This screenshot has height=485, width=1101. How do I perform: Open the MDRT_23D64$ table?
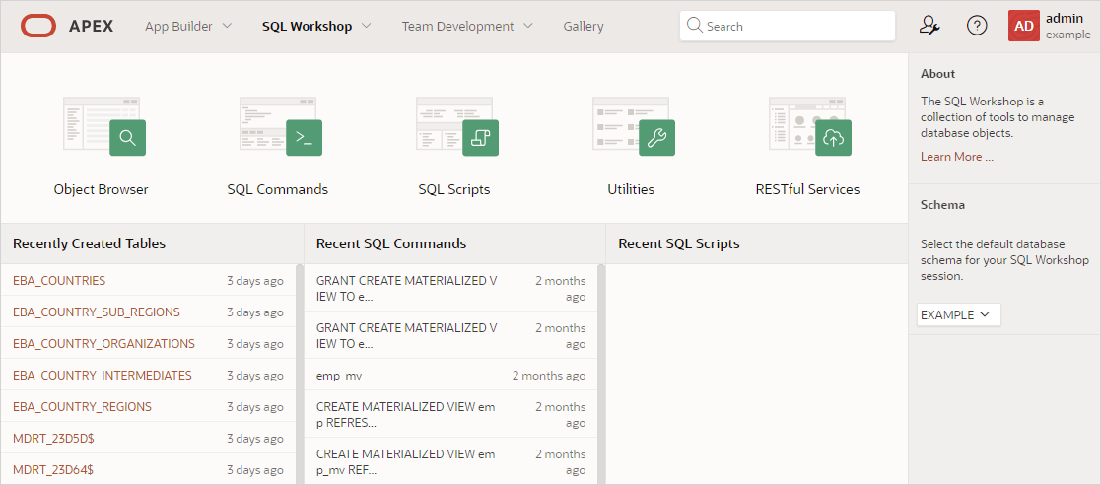coord(53,470)
